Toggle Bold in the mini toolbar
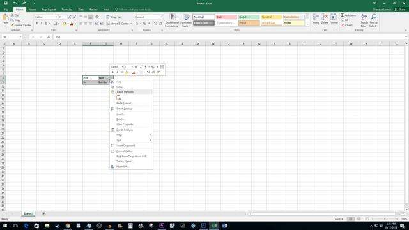This screenshot has height=230, width=409. [x=112, y=72]
